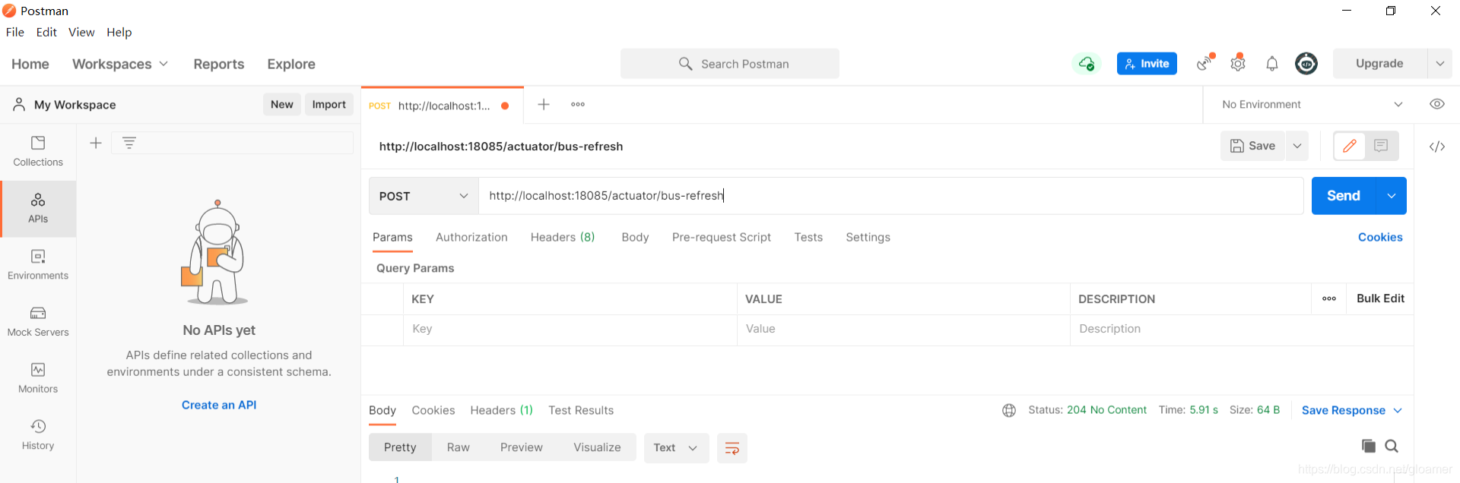Click Bulk Edit for query params

point(1380,298)
